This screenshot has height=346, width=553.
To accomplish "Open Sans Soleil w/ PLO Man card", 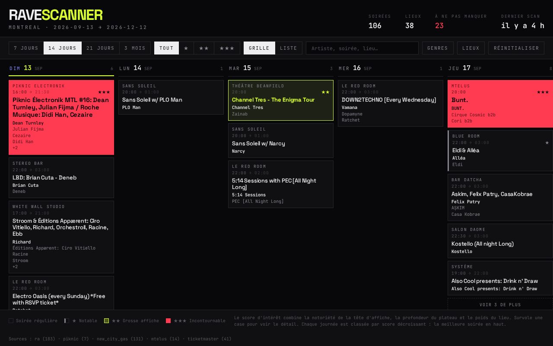I will (x=171, y=97).
